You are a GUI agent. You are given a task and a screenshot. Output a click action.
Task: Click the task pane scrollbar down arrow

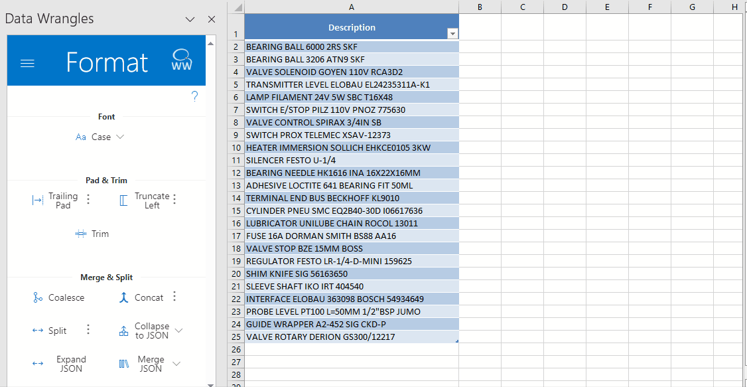[210, 384]
